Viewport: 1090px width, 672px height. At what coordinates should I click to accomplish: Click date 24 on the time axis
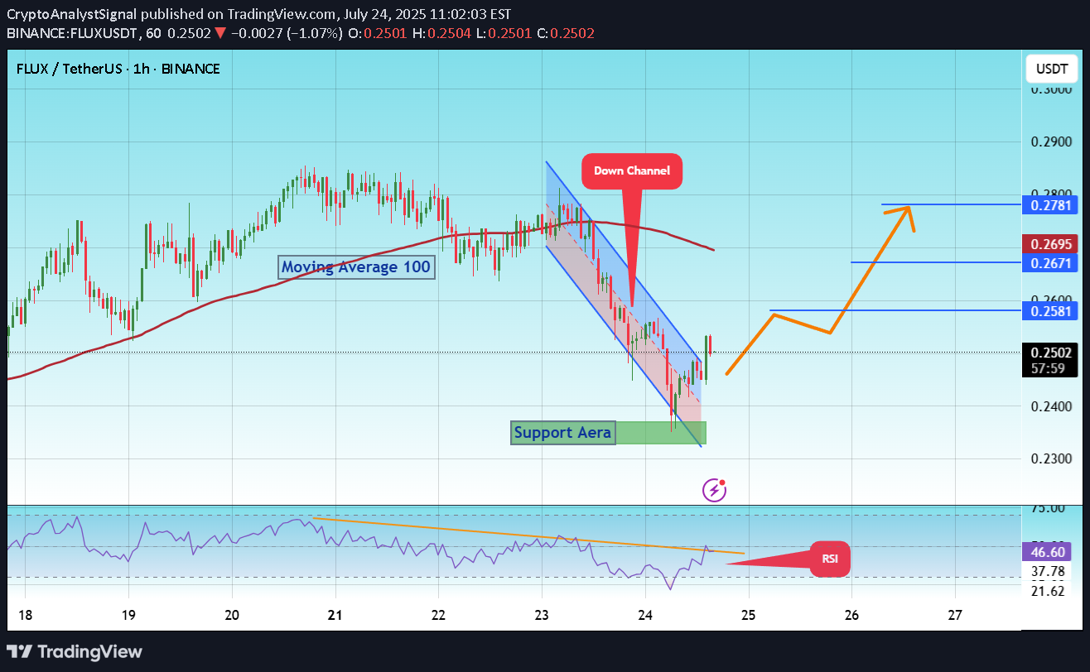tap(645, 615)
